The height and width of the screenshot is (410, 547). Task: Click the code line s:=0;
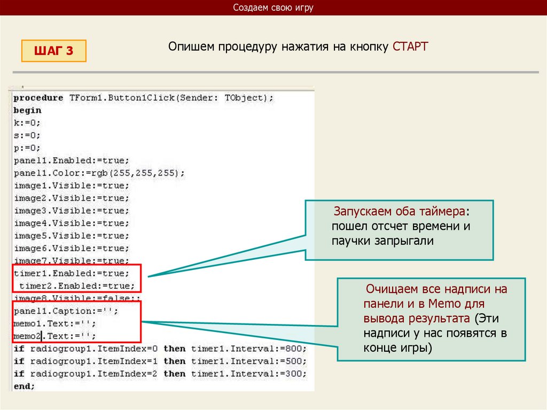coord(27,135)
